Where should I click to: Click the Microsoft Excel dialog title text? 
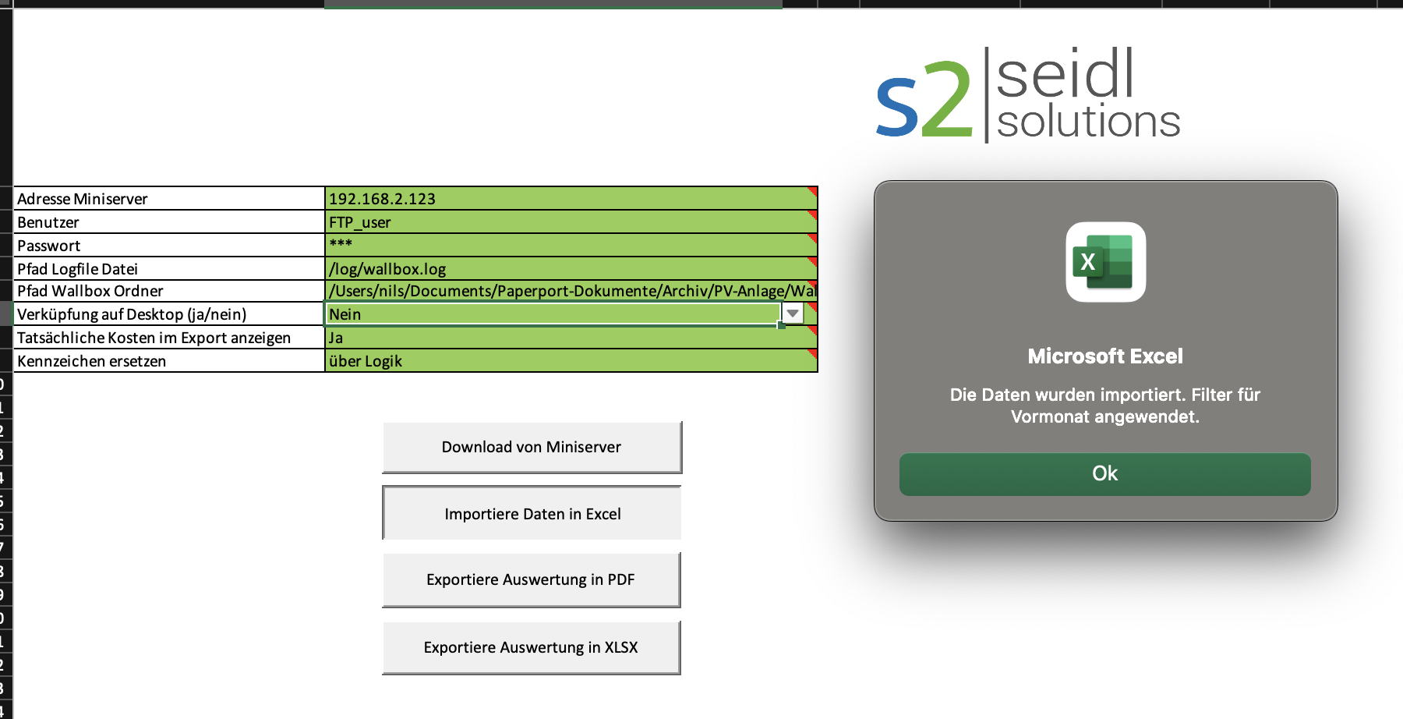(x=1105, y=356)
